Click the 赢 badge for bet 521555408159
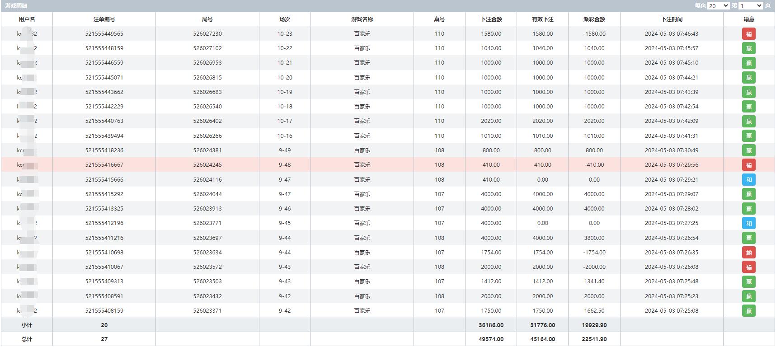The width and height of the screenshot is (776, 347). click(748, 311)
